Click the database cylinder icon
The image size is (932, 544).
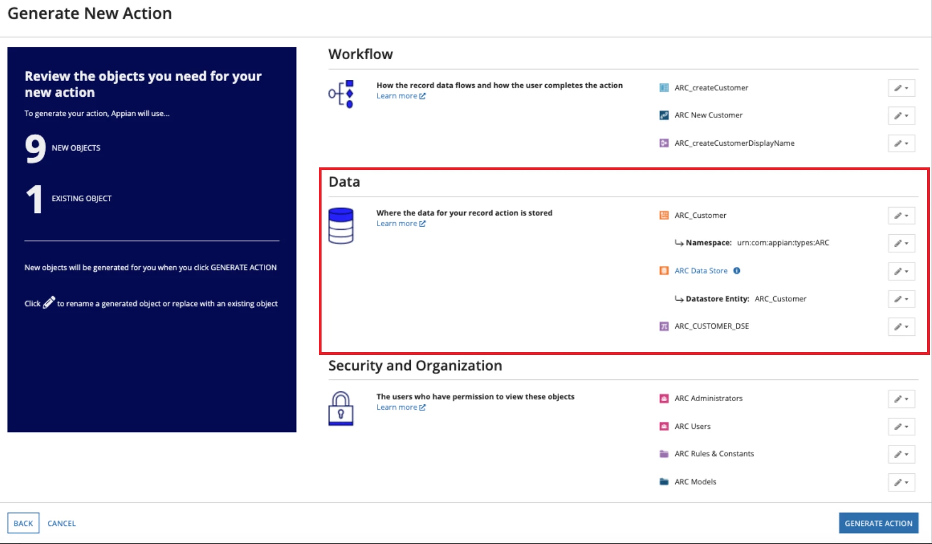(x=341, y=226)
